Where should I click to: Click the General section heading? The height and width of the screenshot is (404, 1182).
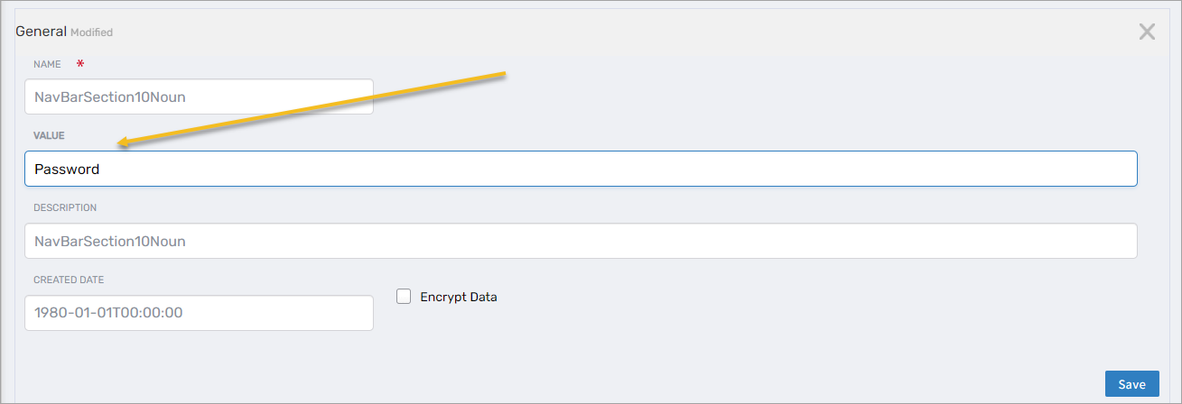(x=42, y=32)
